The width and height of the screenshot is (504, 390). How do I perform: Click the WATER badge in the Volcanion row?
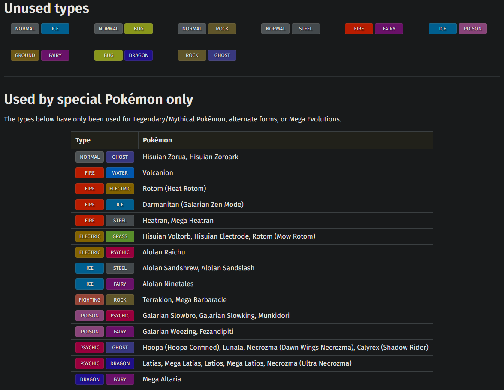[x=120, y=172]
